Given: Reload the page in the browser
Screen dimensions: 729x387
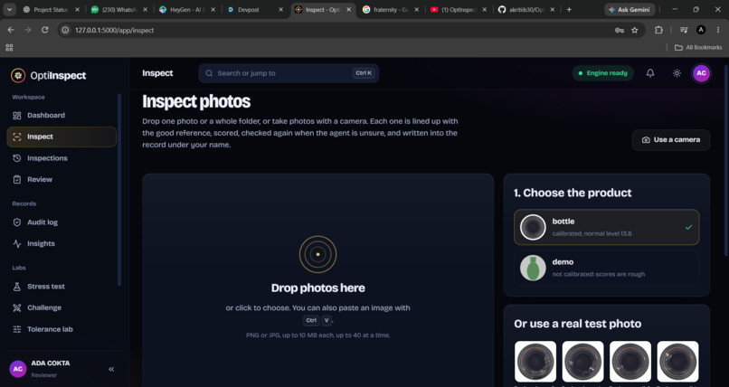Looking at the screenshot, I should coord(44,30).
